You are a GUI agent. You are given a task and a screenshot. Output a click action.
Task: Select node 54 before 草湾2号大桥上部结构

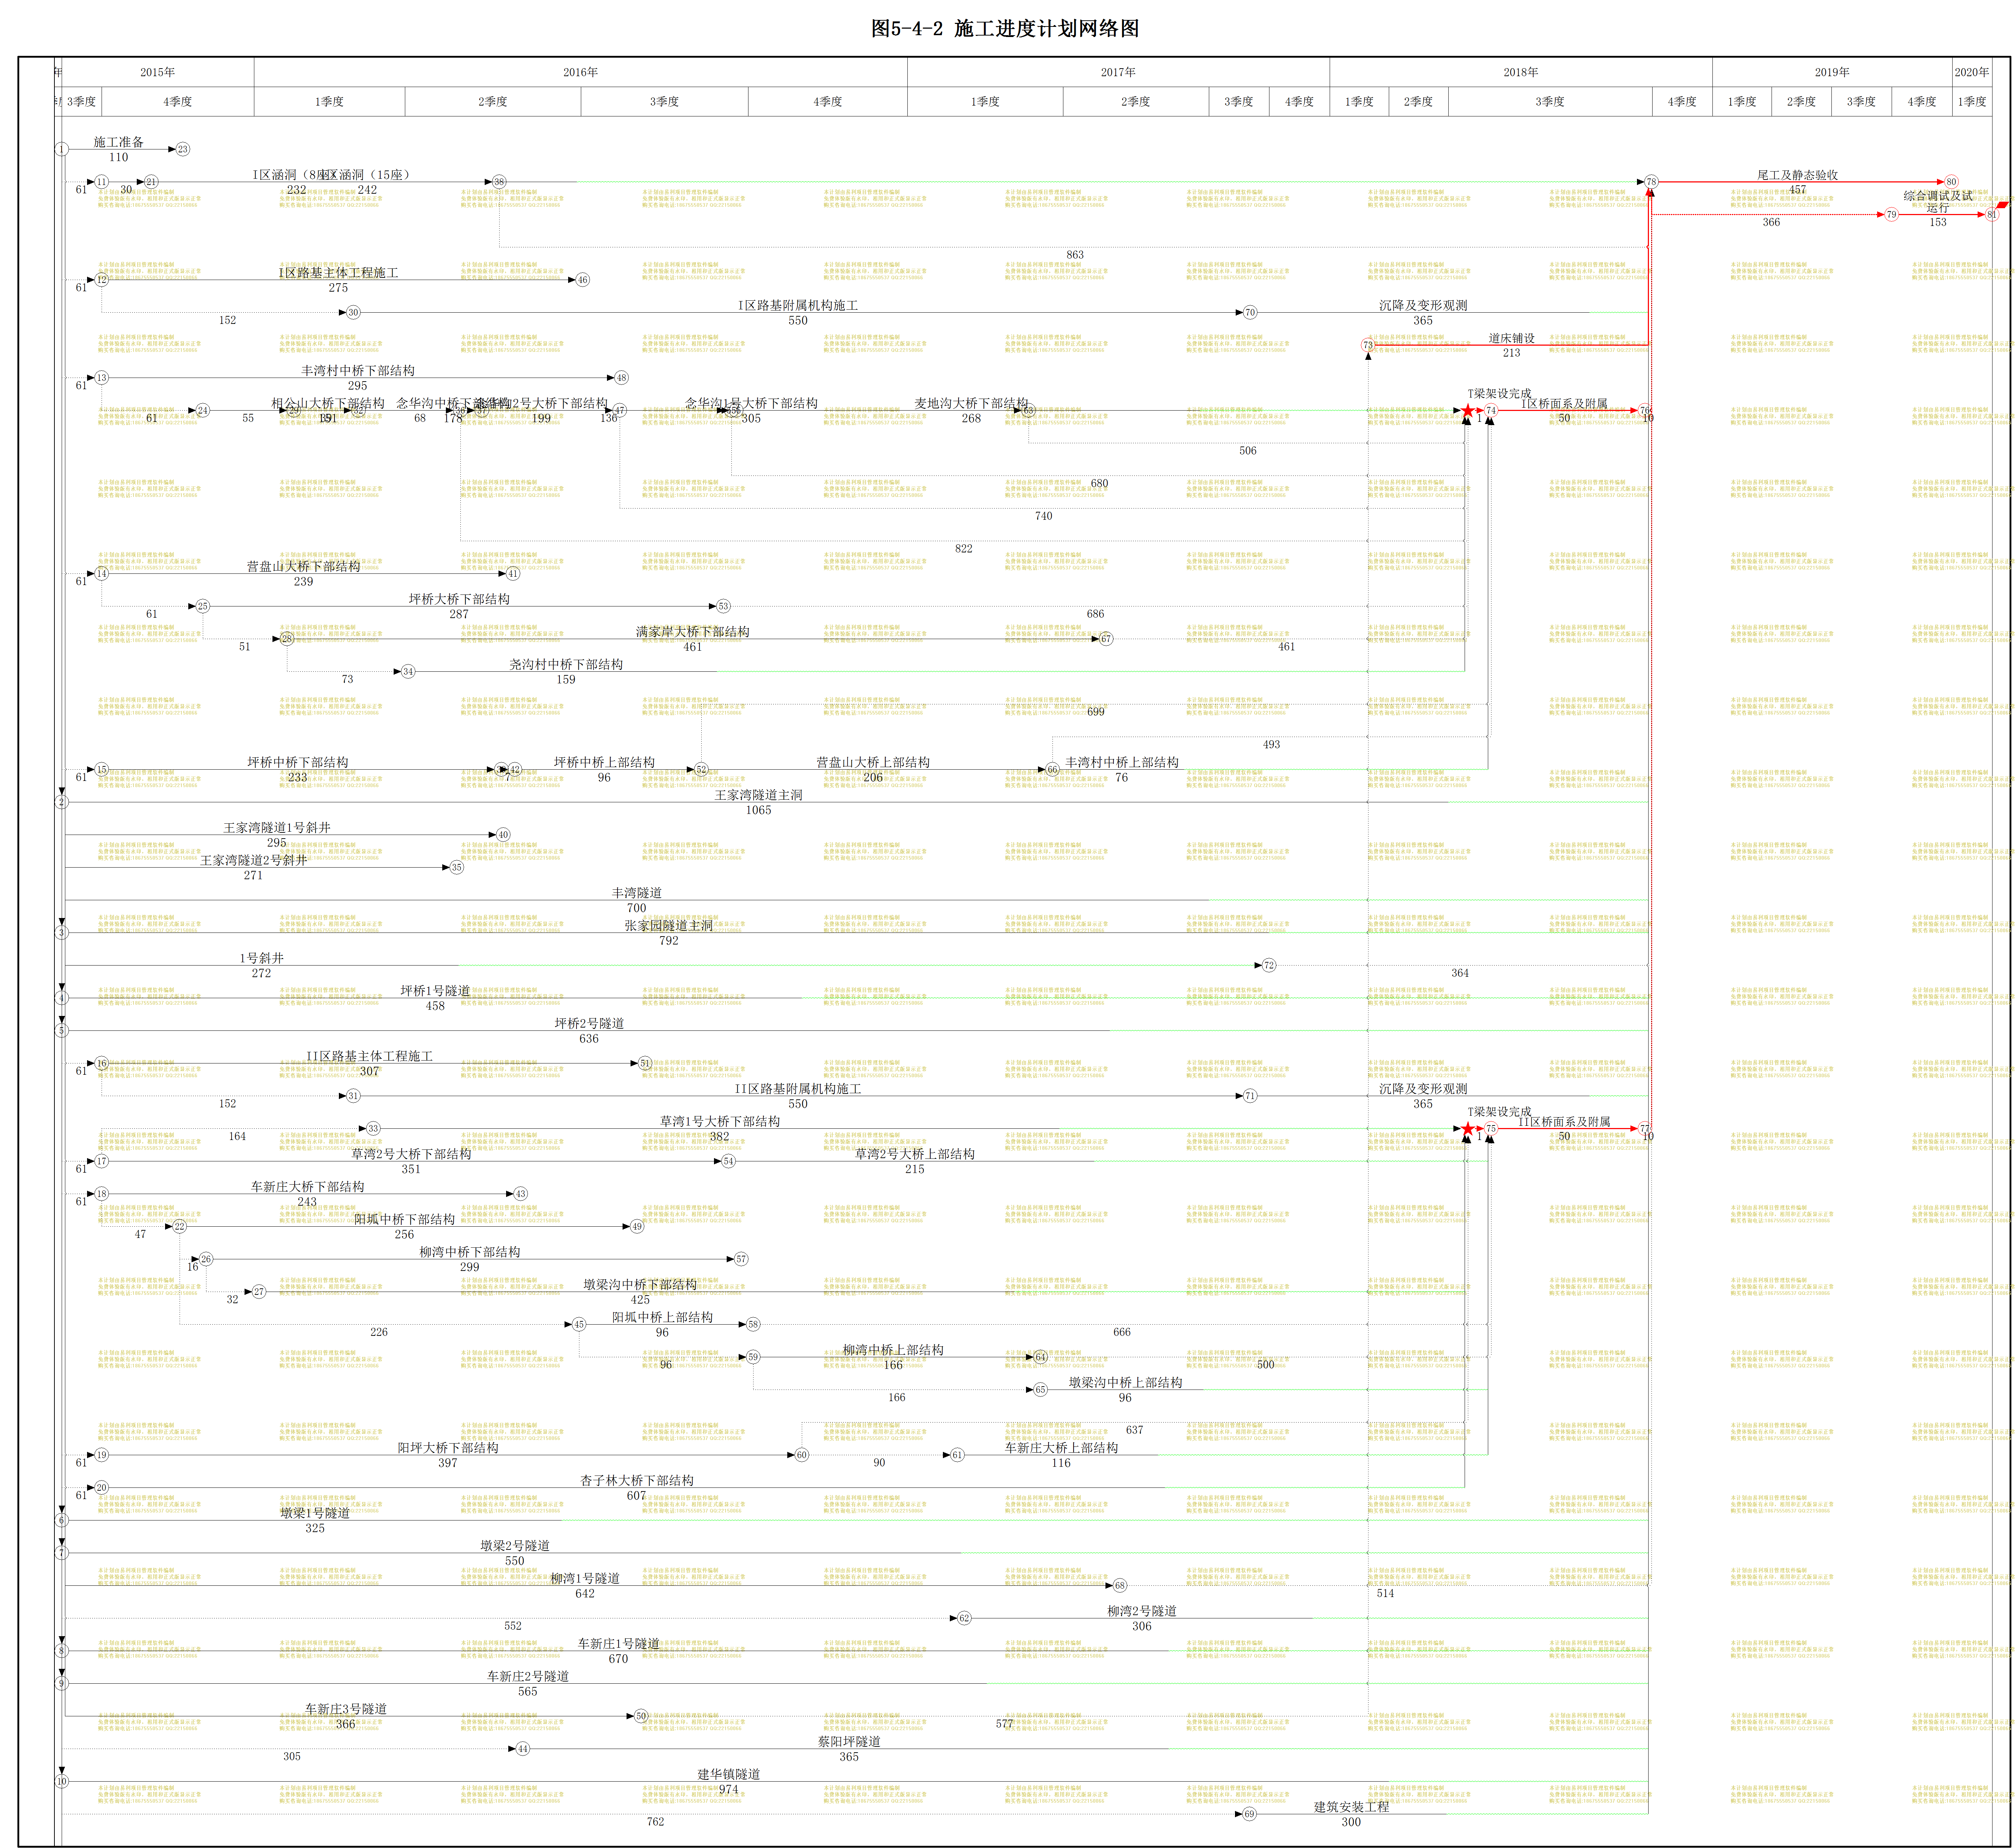point(728,1161)
